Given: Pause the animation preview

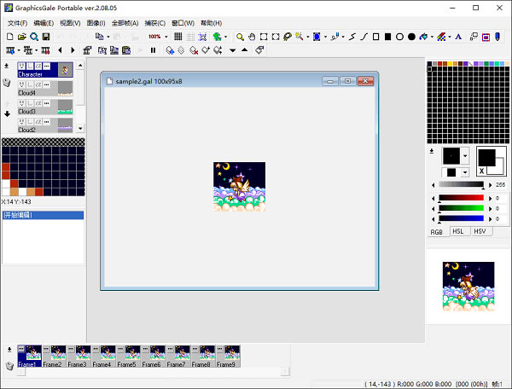Looking at the screenshot, I should point(153,50).
